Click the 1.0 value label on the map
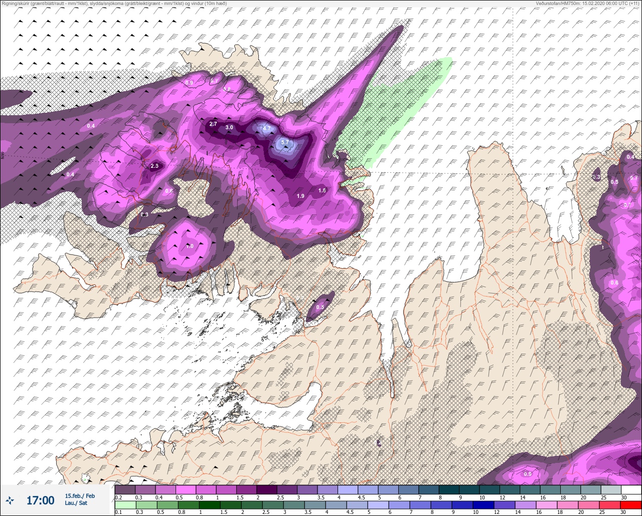 pos(190,246)
